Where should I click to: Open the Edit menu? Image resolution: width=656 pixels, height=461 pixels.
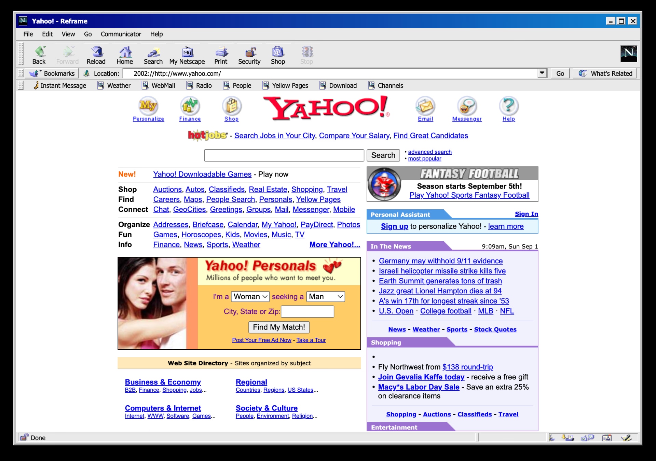(x=47, y=34)
